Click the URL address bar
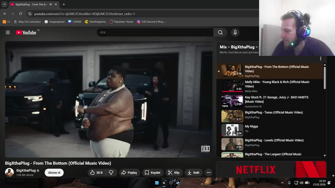Viewport: 335px width, 188px height. 143,14
